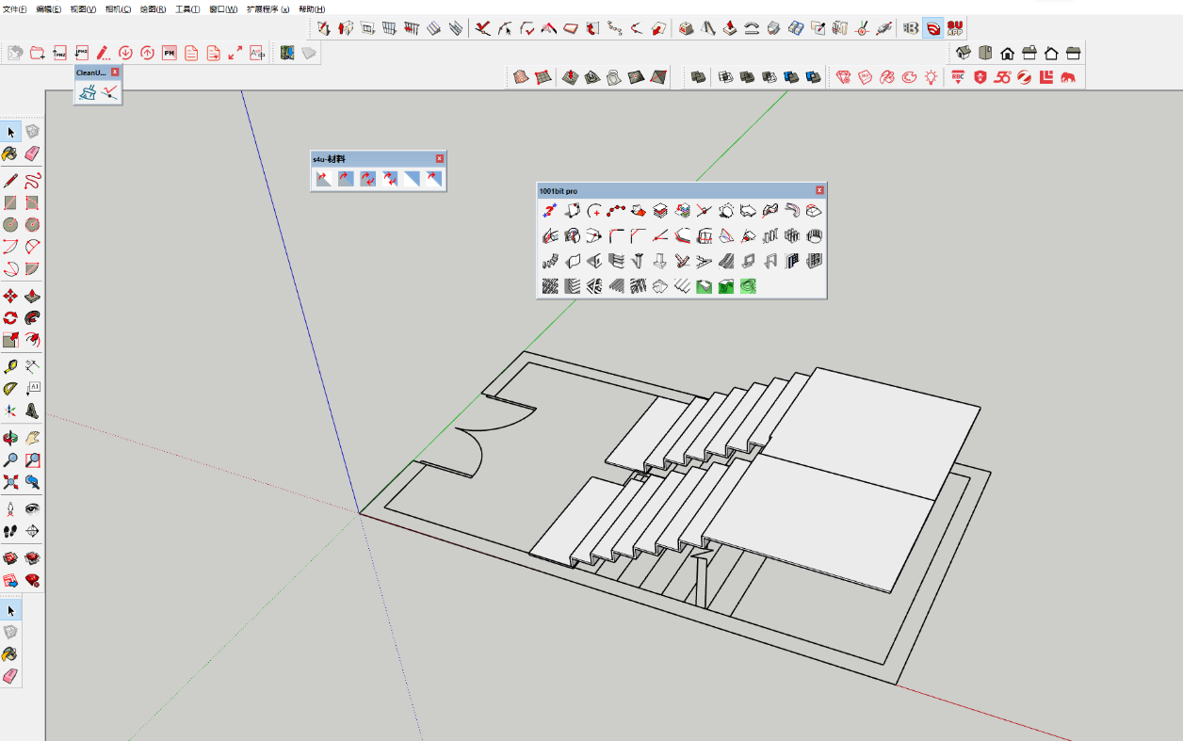Close the CleanUp floating toolbar
The image size is (1183, 741).
(x=115, y=72)
